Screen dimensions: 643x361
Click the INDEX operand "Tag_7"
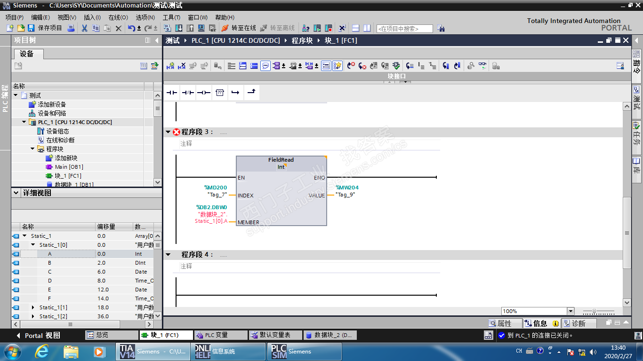(x=217, y=195)
